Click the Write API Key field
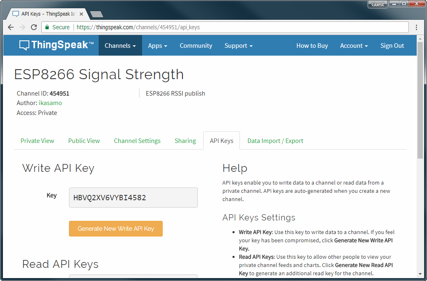Image resolution: width=427 pixels, height=281 pixels. 133,198
